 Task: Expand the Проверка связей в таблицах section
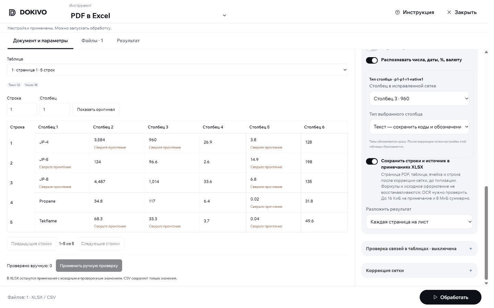click(419, 249)
